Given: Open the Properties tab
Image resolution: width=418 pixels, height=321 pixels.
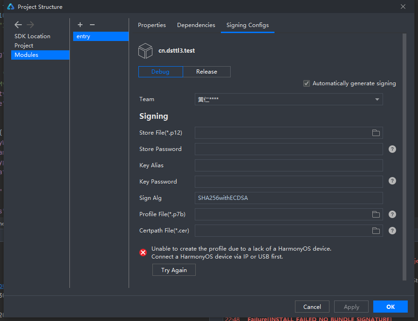Looking at the screenshot, I should (152, 25).
